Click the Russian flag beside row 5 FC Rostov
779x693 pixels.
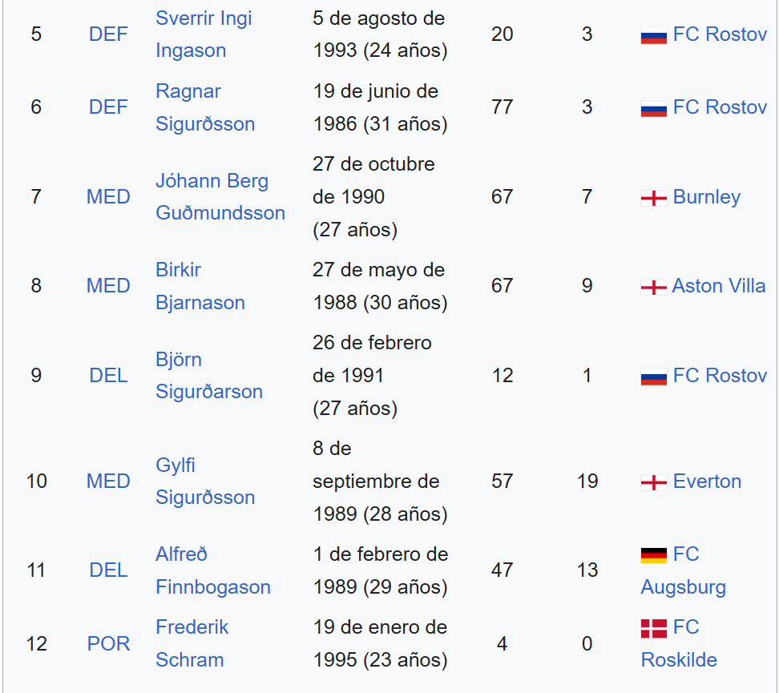[653, 36]
